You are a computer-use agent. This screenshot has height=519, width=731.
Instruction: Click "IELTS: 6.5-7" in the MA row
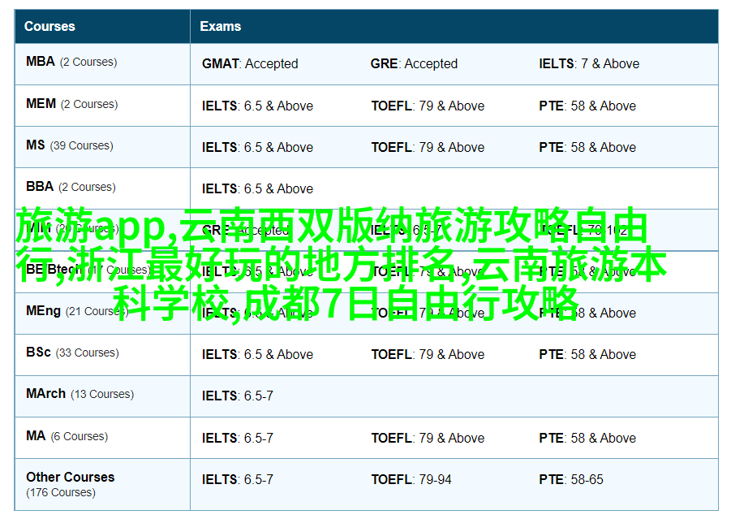(237, 439)
